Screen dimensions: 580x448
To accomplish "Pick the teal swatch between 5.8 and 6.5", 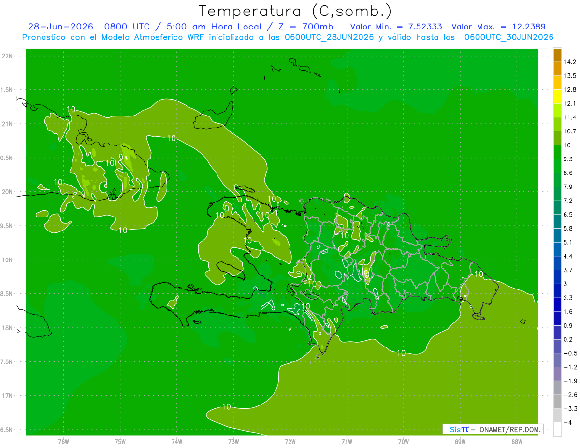I will pyautogui.click(x=557, y=221).
